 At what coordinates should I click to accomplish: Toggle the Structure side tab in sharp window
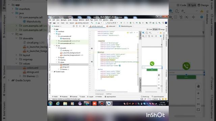(x=50, y=67)
